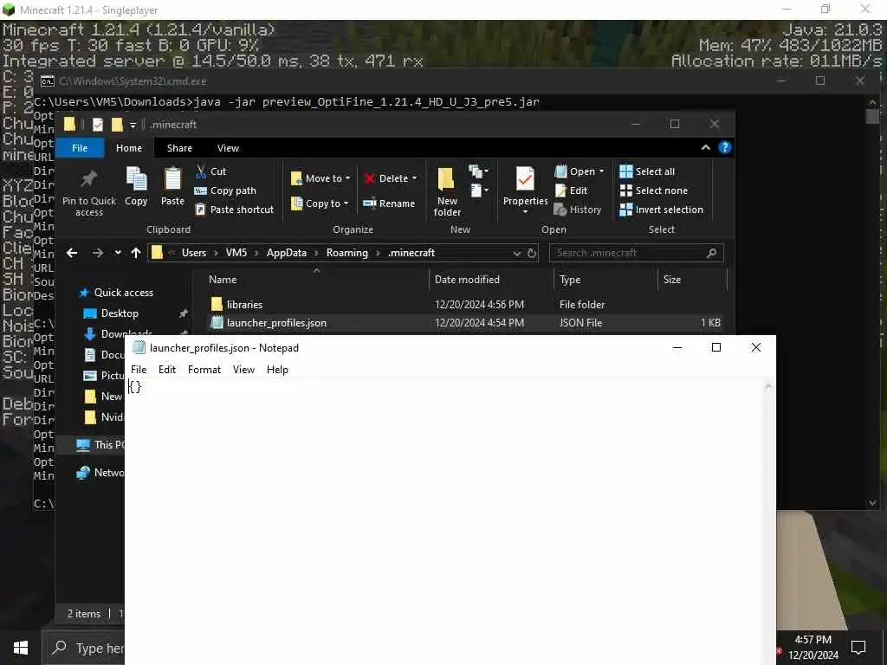Image resolution: width=887 pixels, height=665 pixels.
Task: Open the File tab in Explorer
Action: pyautogui.click(x=80, y=148)
